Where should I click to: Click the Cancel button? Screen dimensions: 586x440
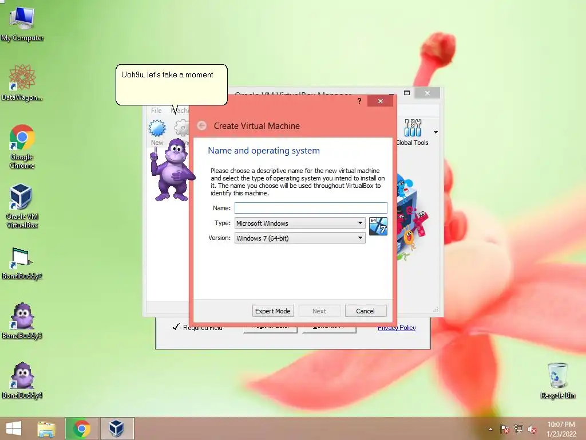[x=366, y=311]
